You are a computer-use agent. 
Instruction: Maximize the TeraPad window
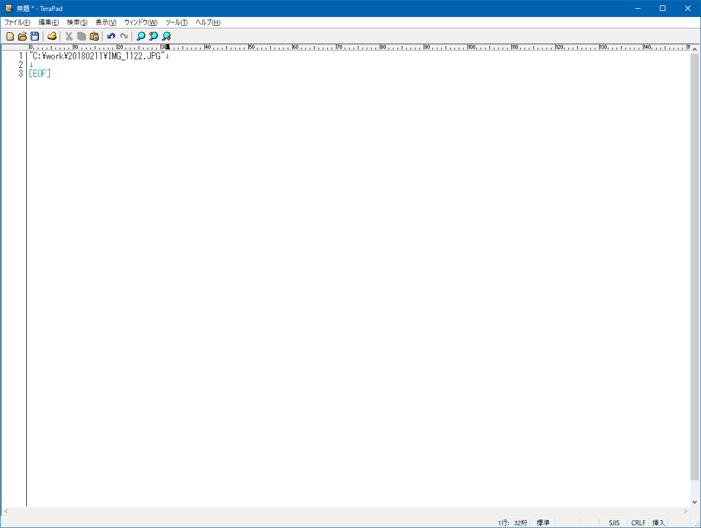tap(663, 8)
